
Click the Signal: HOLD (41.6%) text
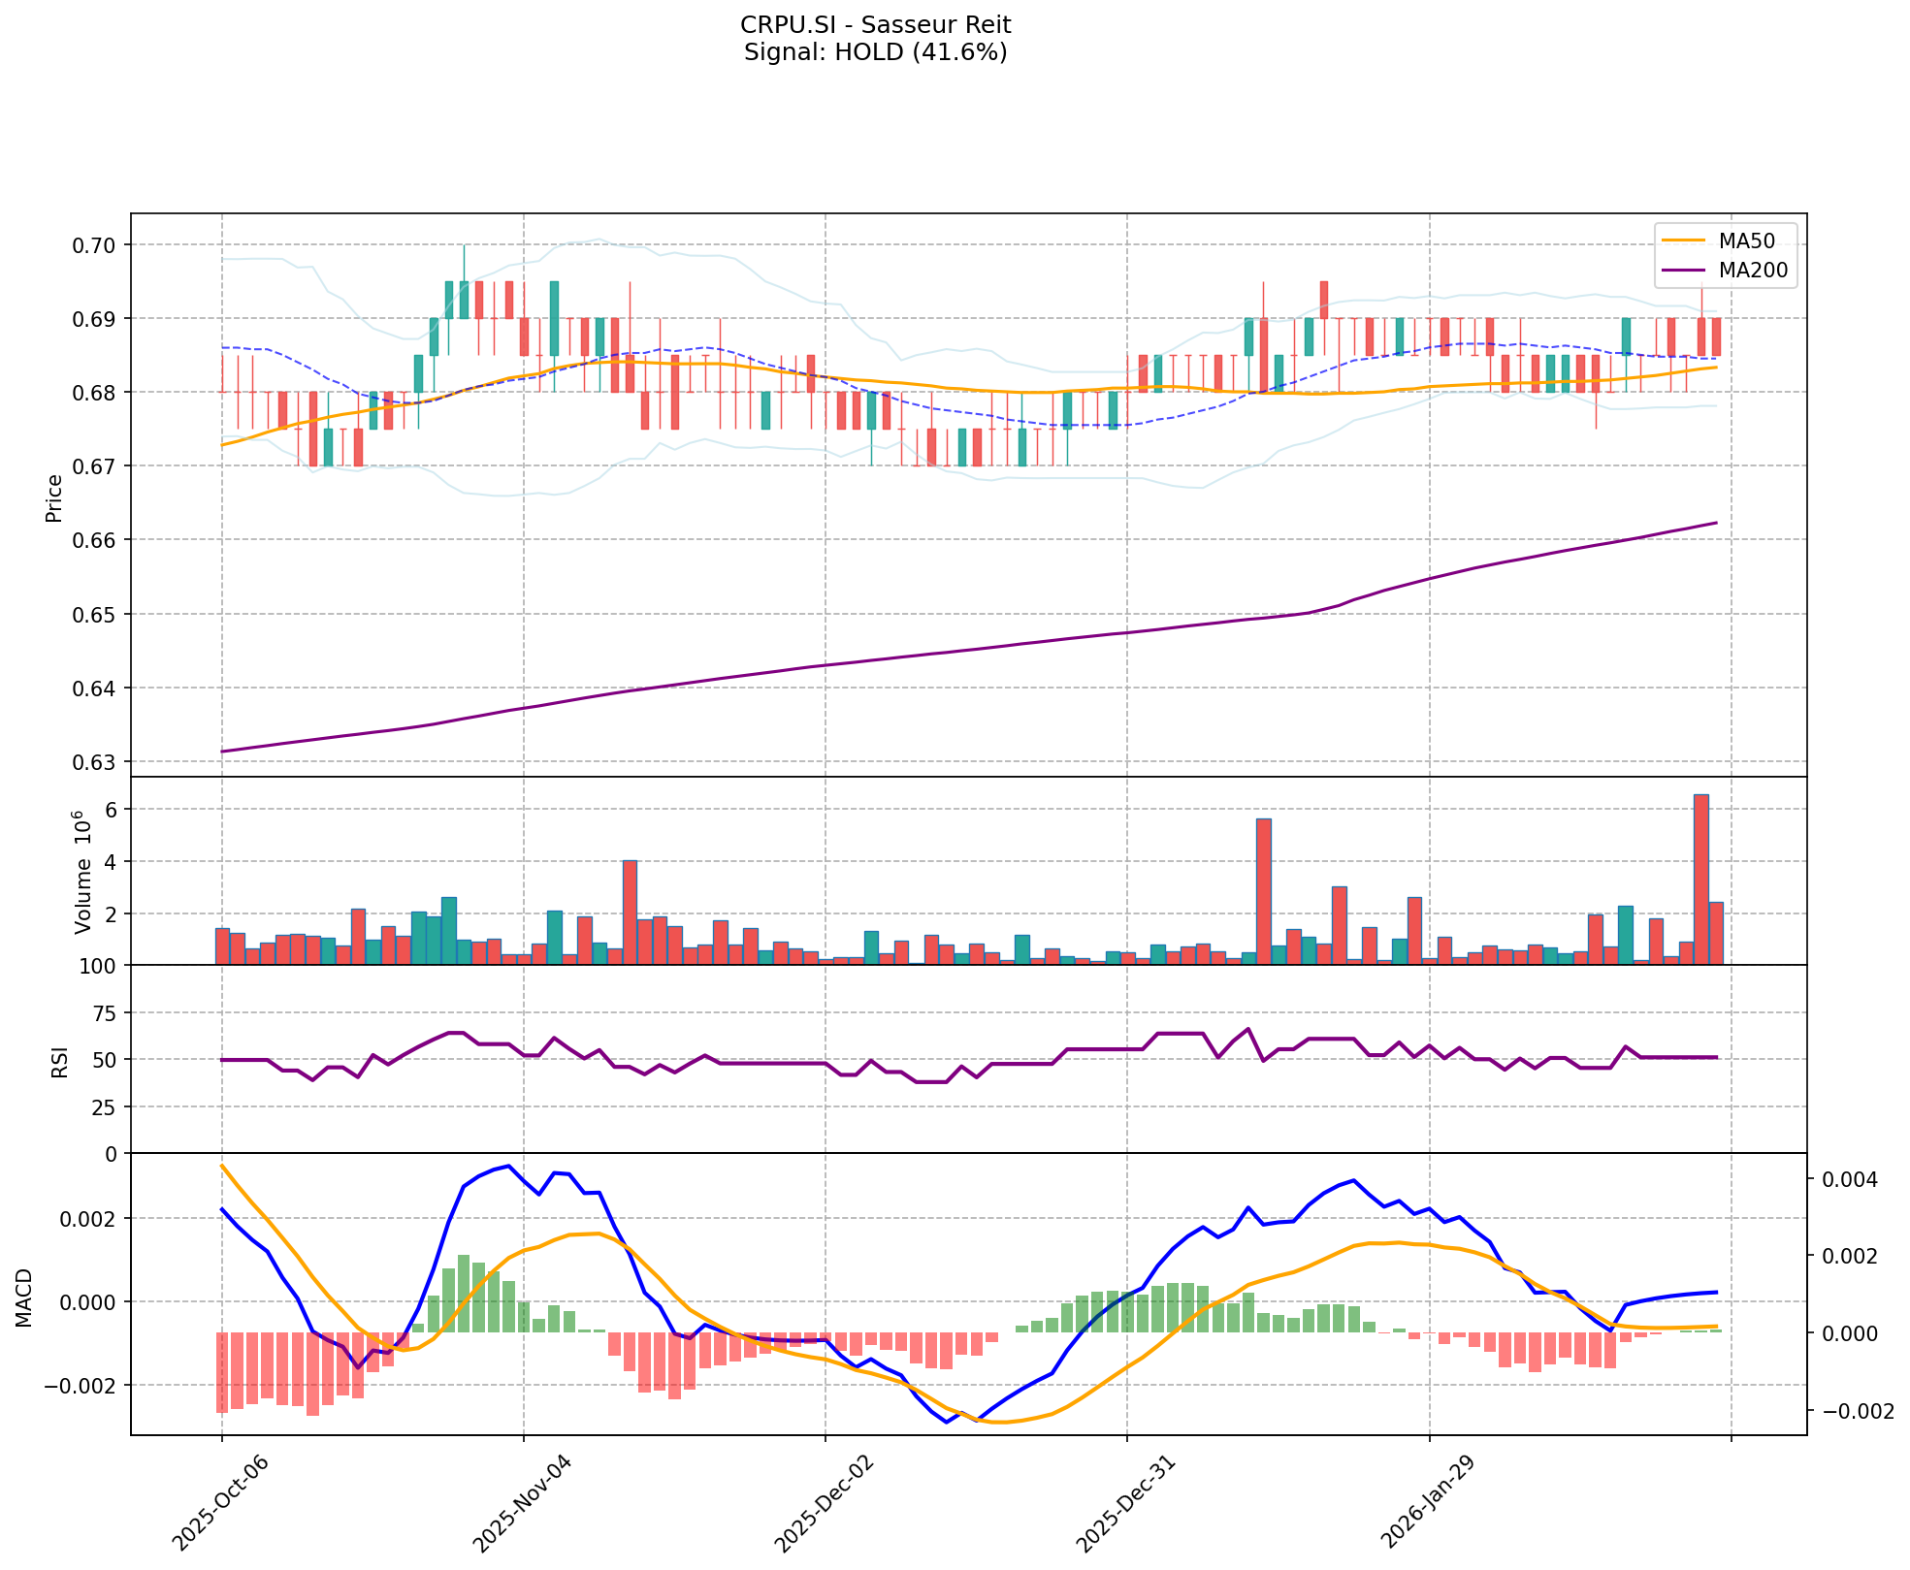click(875, 52)
